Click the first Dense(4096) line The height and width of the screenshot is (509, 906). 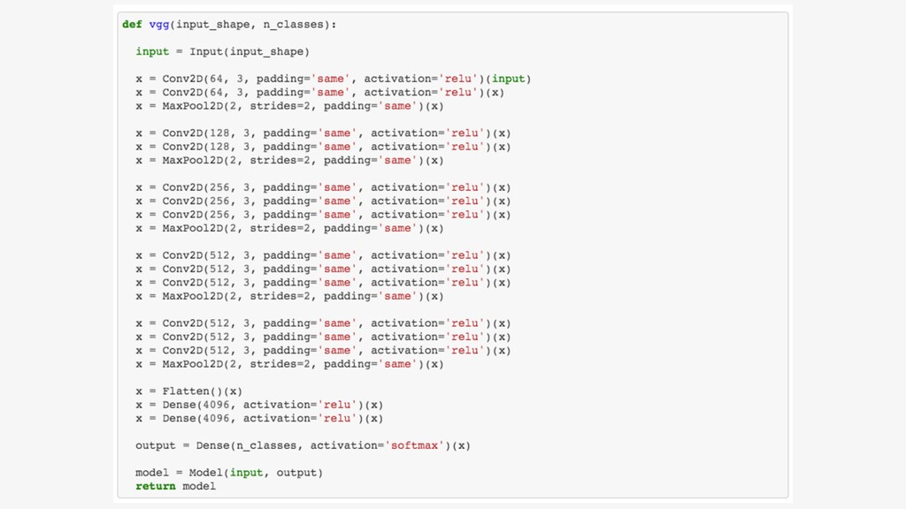(259, 405)
